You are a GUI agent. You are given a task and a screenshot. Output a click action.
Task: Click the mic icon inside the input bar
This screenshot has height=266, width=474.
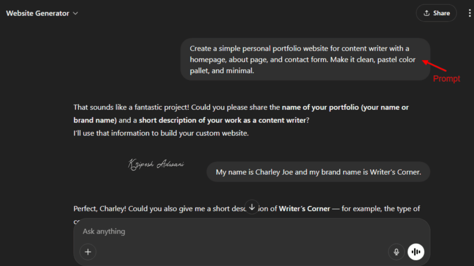396,252
